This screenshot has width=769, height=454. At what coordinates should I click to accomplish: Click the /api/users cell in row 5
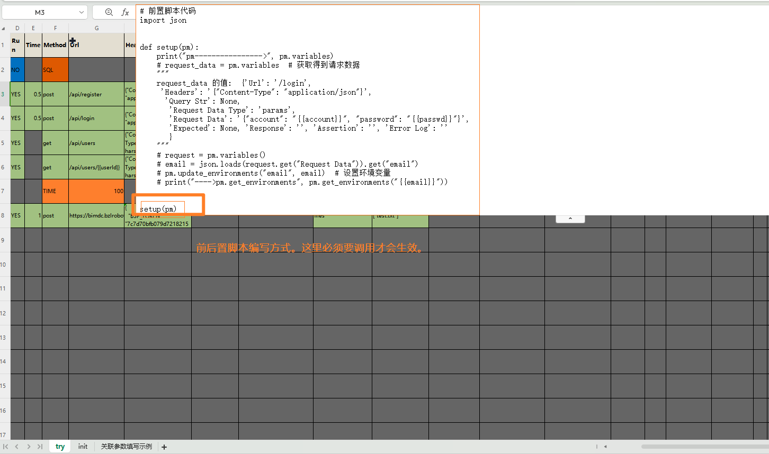coord(96,143)
